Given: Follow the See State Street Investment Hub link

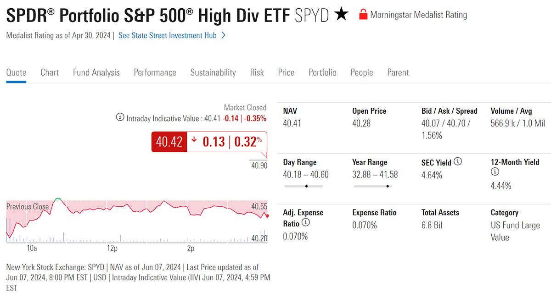Looking at the screenshot, I should [167, 35].
